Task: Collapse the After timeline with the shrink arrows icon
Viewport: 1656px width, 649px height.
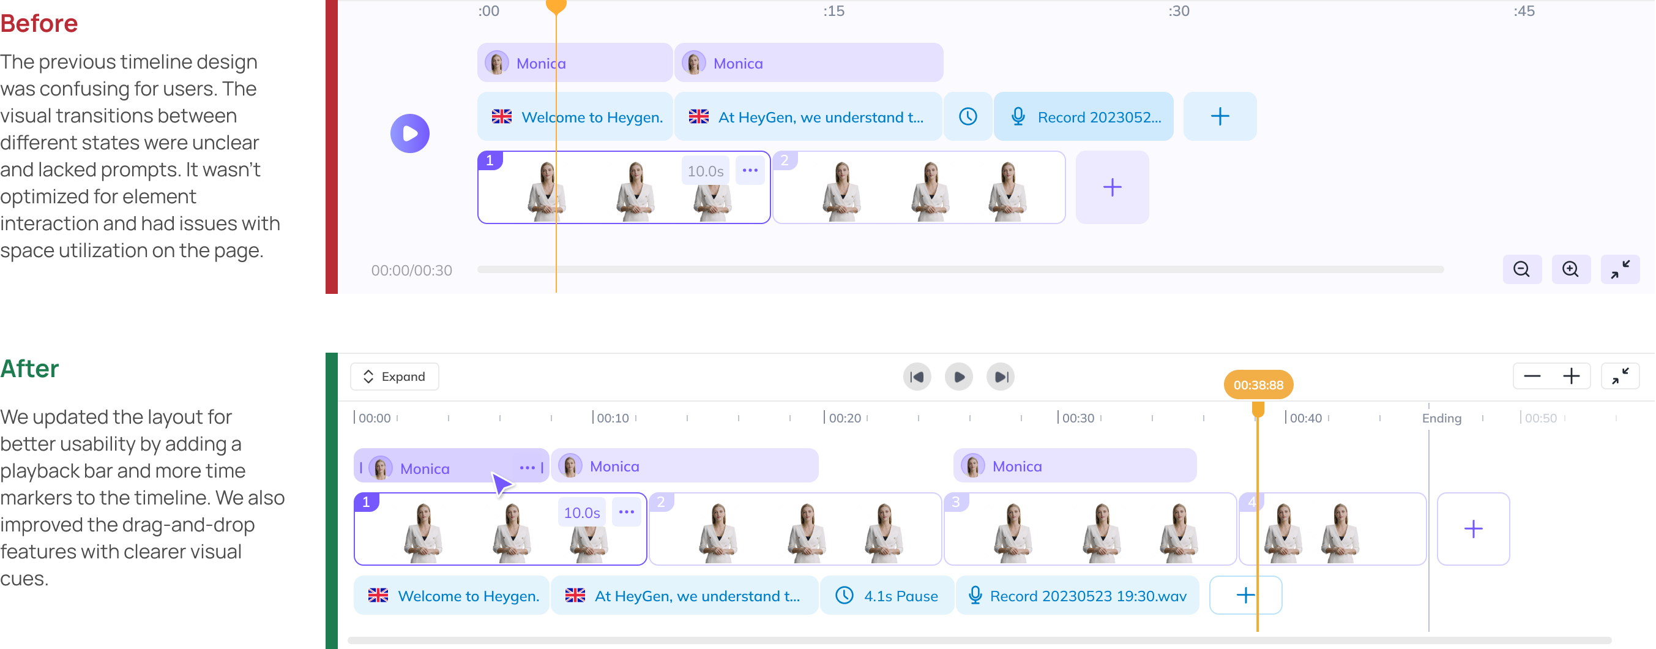Action: tap(1620, 377)
